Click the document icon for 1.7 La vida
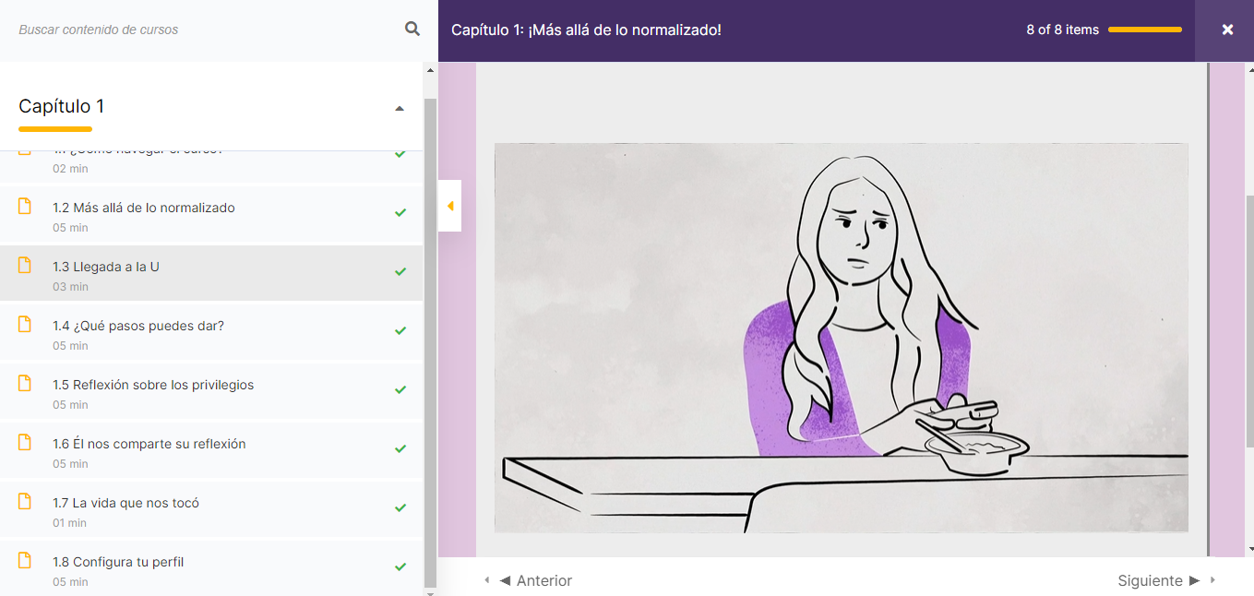The width and height of the screenshot is (1254, 596). click(26, 501)
